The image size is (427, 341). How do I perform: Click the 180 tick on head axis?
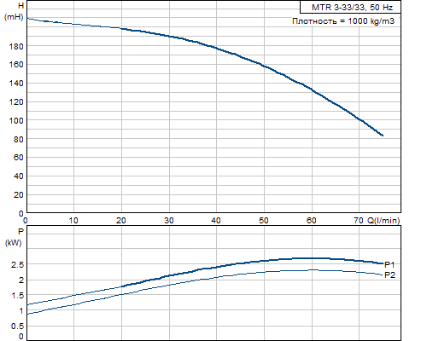16,46
